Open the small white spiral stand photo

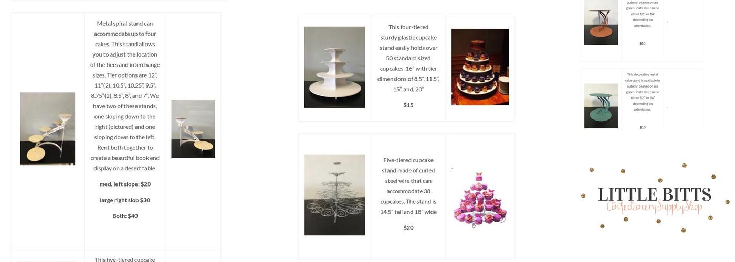(193, 129)
